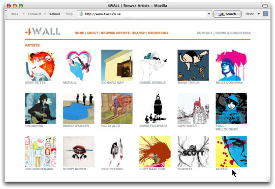
Task: Open Andy Potts artwork thumbnail
Action: pos(41,65)
